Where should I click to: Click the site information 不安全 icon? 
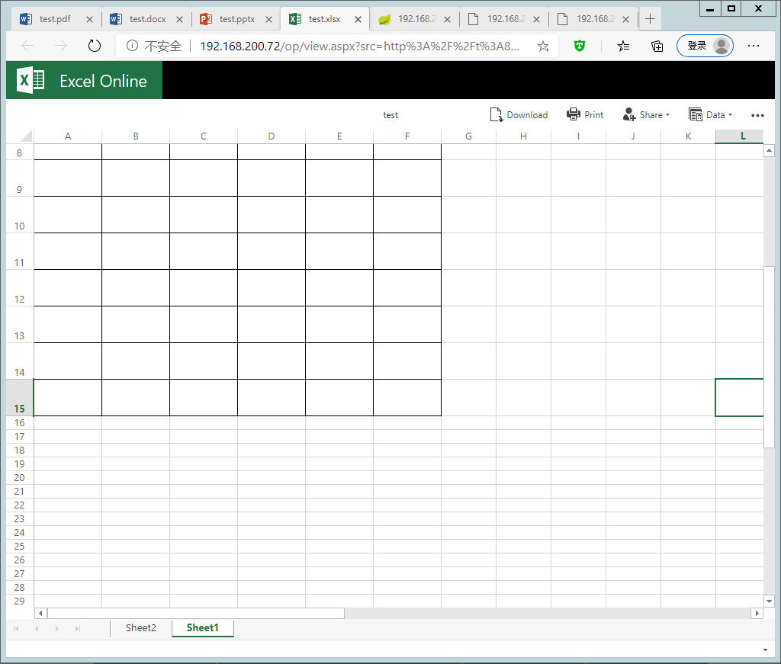(x=132, y=46)
